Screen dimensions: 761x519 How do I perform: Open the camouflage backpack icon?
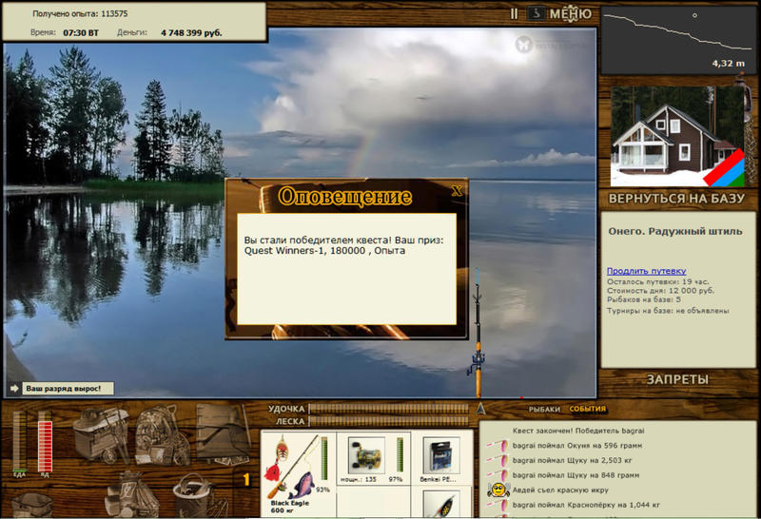tap(161, 435)
